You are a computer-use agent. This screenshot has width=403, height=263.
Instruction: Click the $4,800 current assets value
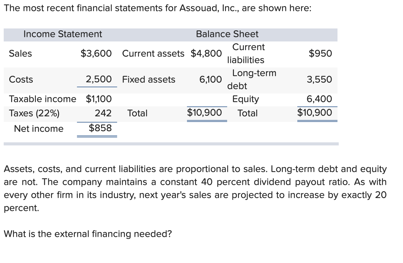206,54
